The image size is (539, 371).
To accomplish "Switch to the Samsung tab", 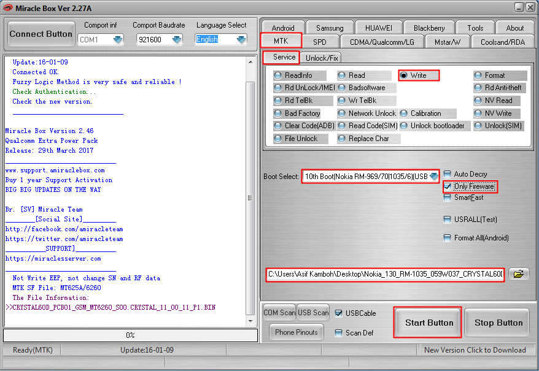I will pyautogui.click(x=330, y=28).
